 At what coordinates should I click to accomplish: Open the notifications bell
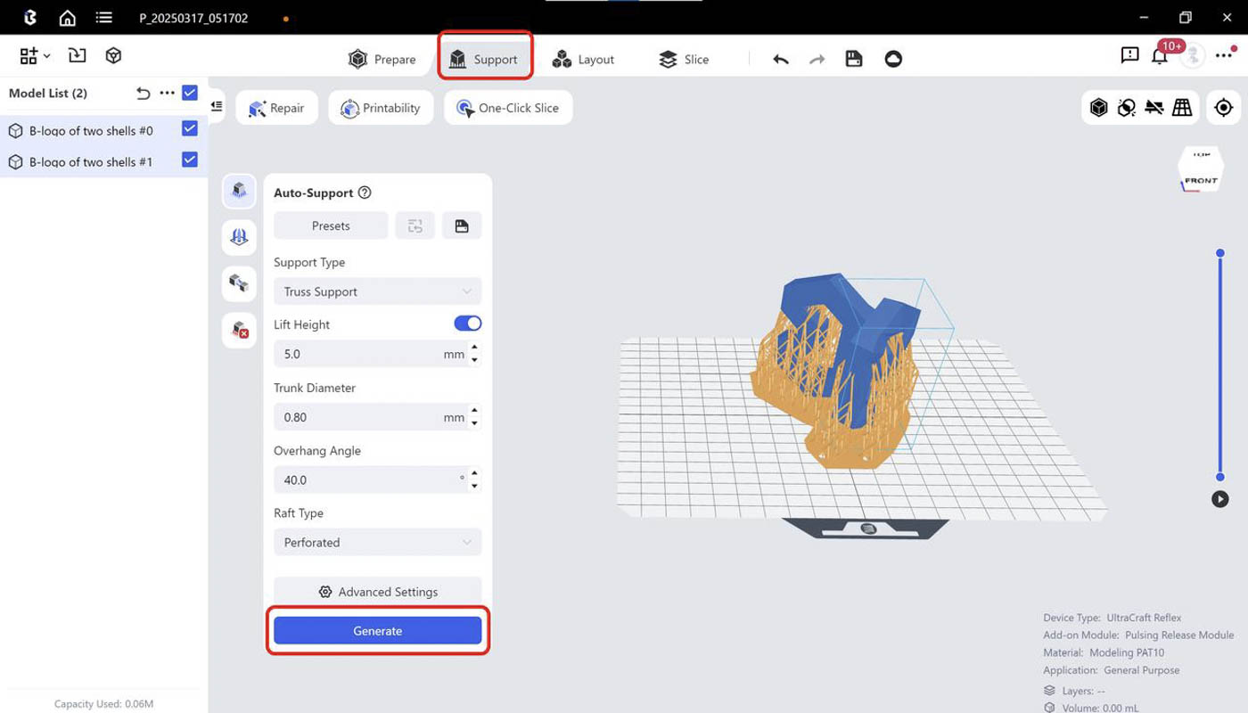1159,55
